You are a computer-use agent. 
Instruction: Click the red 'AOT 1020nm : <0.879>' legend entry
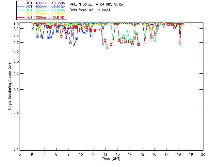(x=41, y=17)
